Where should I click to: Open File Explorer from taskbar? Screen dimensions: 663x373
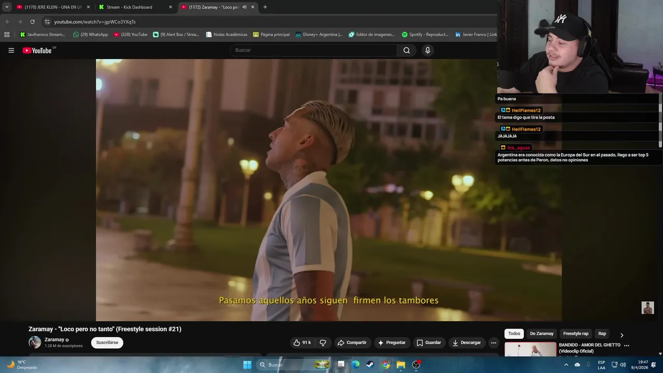(401, 365)
